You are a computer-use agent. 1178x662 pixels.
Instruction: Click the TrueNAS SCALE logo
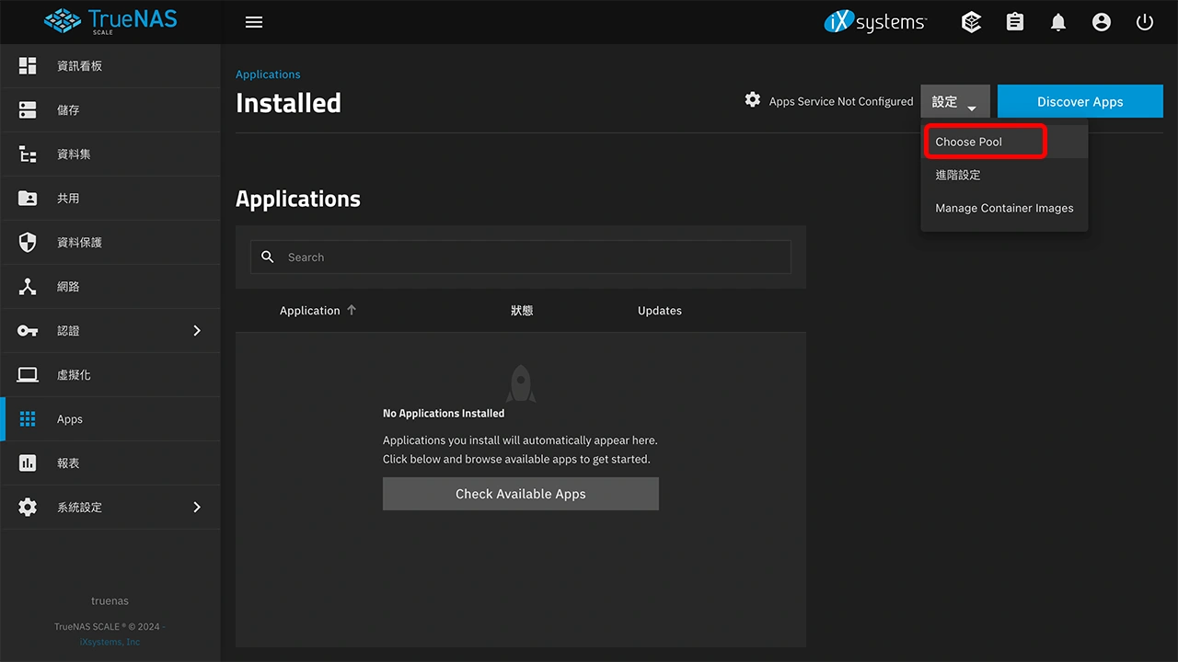pos(110,22)
